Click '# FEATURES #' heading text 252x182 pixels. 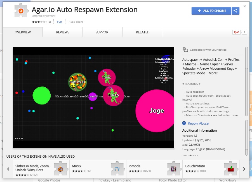191,84
